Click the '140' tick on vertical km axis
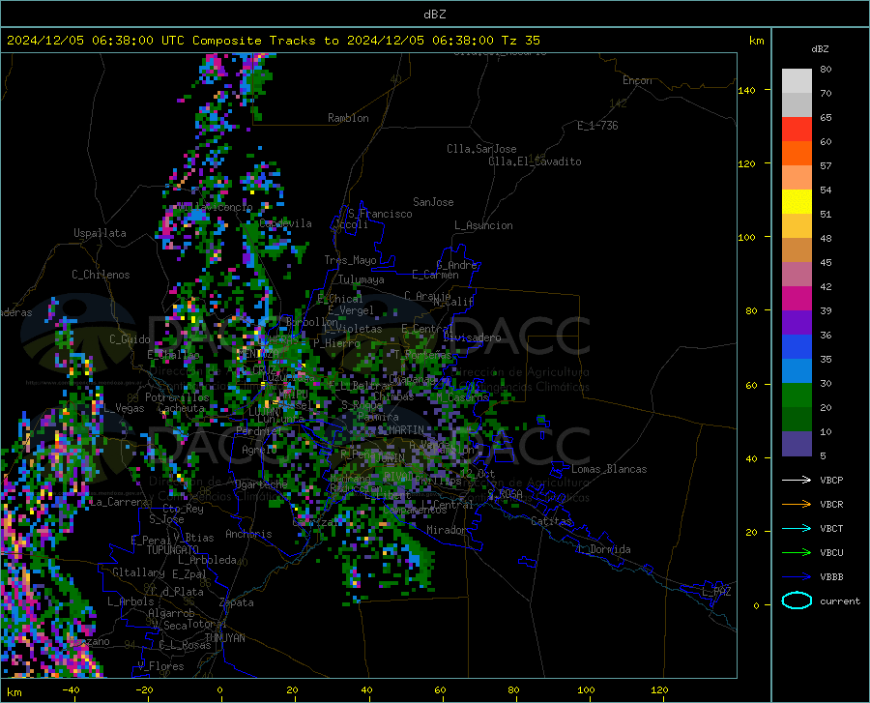The width and height of the screenshot is (870, 703). (x=746, y=90)
